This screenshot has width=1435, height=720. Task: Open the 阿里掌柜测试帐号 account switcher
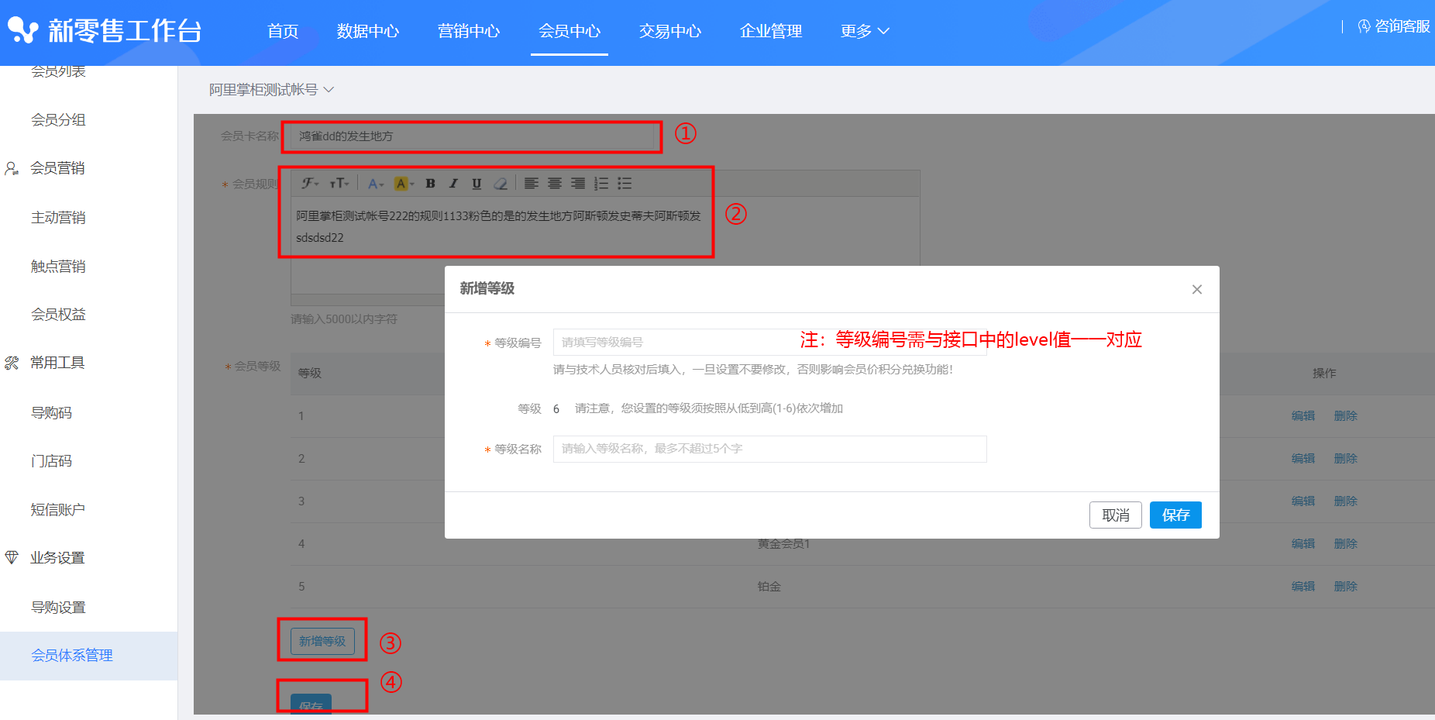click(x=271, y=90)
